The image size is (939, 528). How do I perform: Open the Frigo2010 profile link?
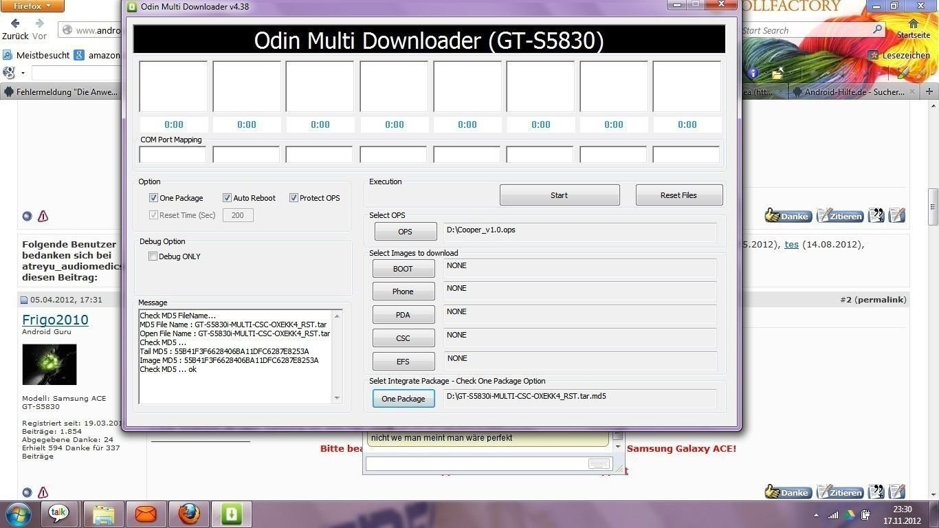point(55,320)
